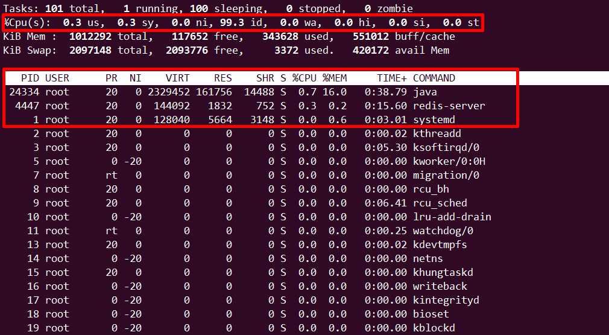Select the kintegrityd command
This screenshot has height=335, width=609.
446,301
